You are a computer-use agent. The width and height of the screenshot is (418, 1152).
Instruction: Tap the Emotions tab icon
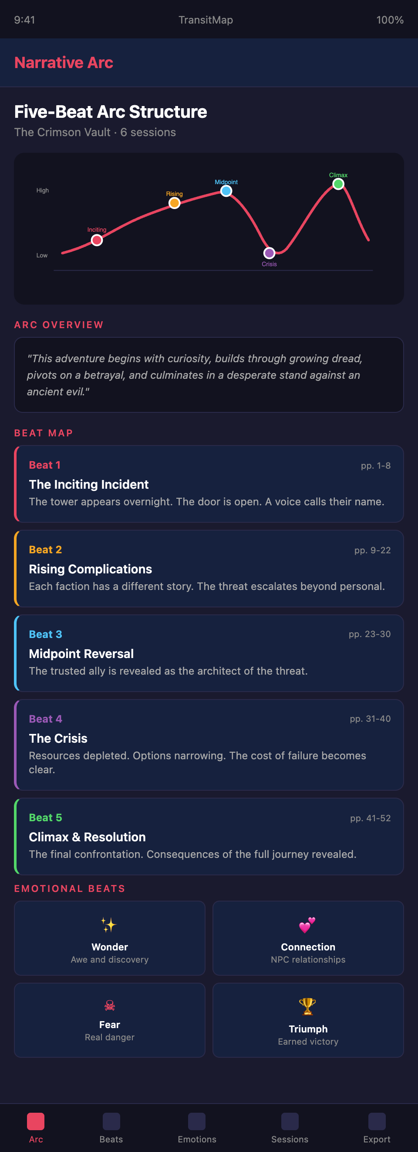click(x=197, y=1121)
